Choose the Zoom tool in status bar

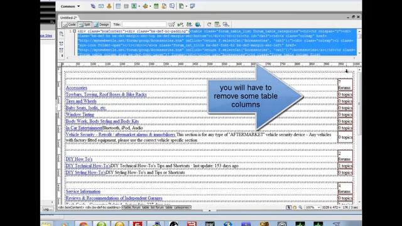click(x=300, y=207)
